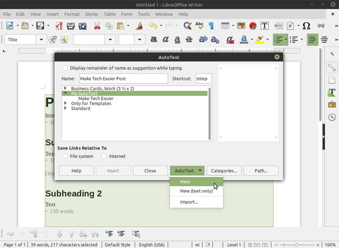The height and width of the screenshot is (248, 339).
Task: Choose New (text only) option
Action: pos(196,191)
